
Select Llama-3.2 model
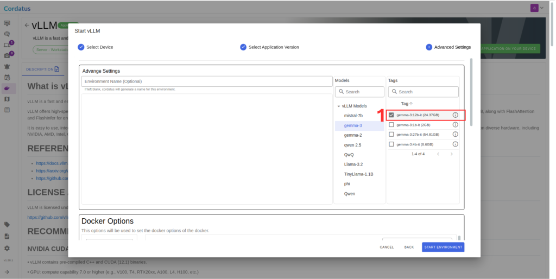pos(353,164)
